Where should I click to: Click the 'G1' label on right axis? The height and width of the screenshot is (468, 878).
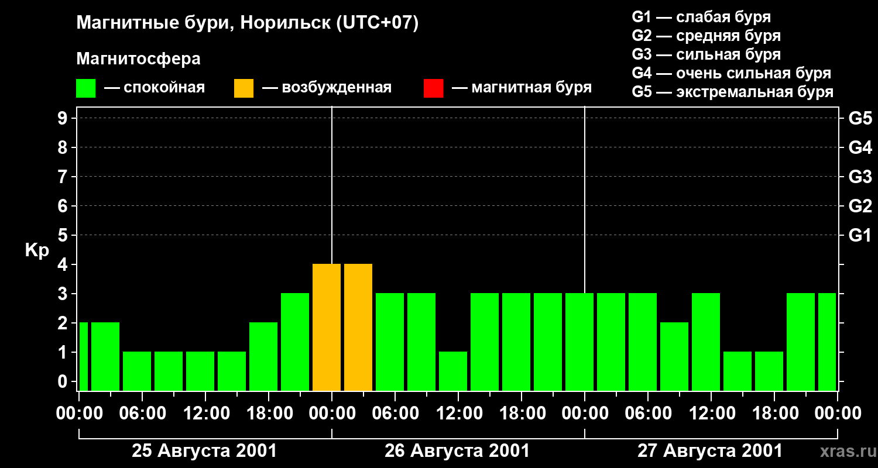(x=860, y=235)
